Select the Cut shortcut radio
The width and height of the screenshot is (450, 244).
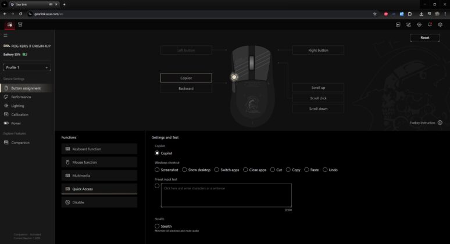click(272, 170)
